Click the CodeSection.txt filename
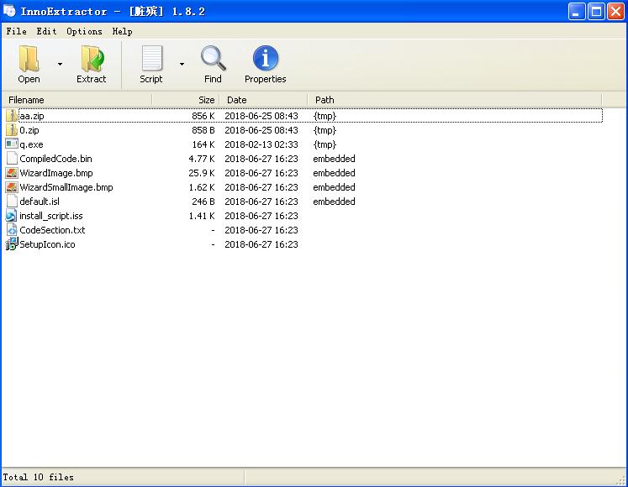The height and width of the screenshot is (487, 628). pyautogui.click(x=52, y=230)
